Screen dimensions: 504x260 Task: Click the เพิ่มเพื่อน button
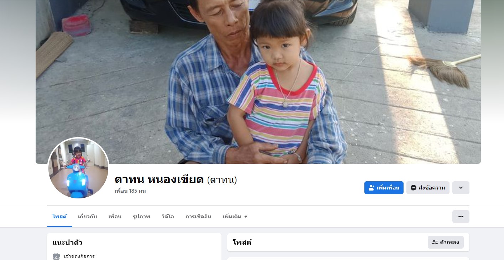[x=384, y=188]
